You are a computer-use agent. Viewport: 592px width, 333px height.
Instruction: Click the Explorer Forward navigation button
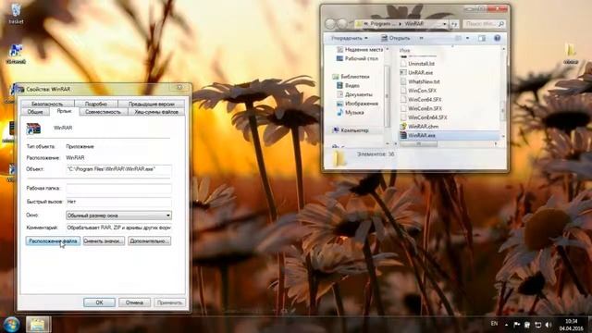pos(342,24)
